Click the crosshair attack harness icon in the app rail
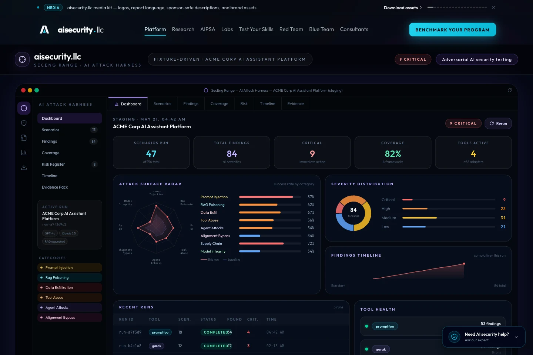The image size is (533, 355). click(x=24, y=108)
